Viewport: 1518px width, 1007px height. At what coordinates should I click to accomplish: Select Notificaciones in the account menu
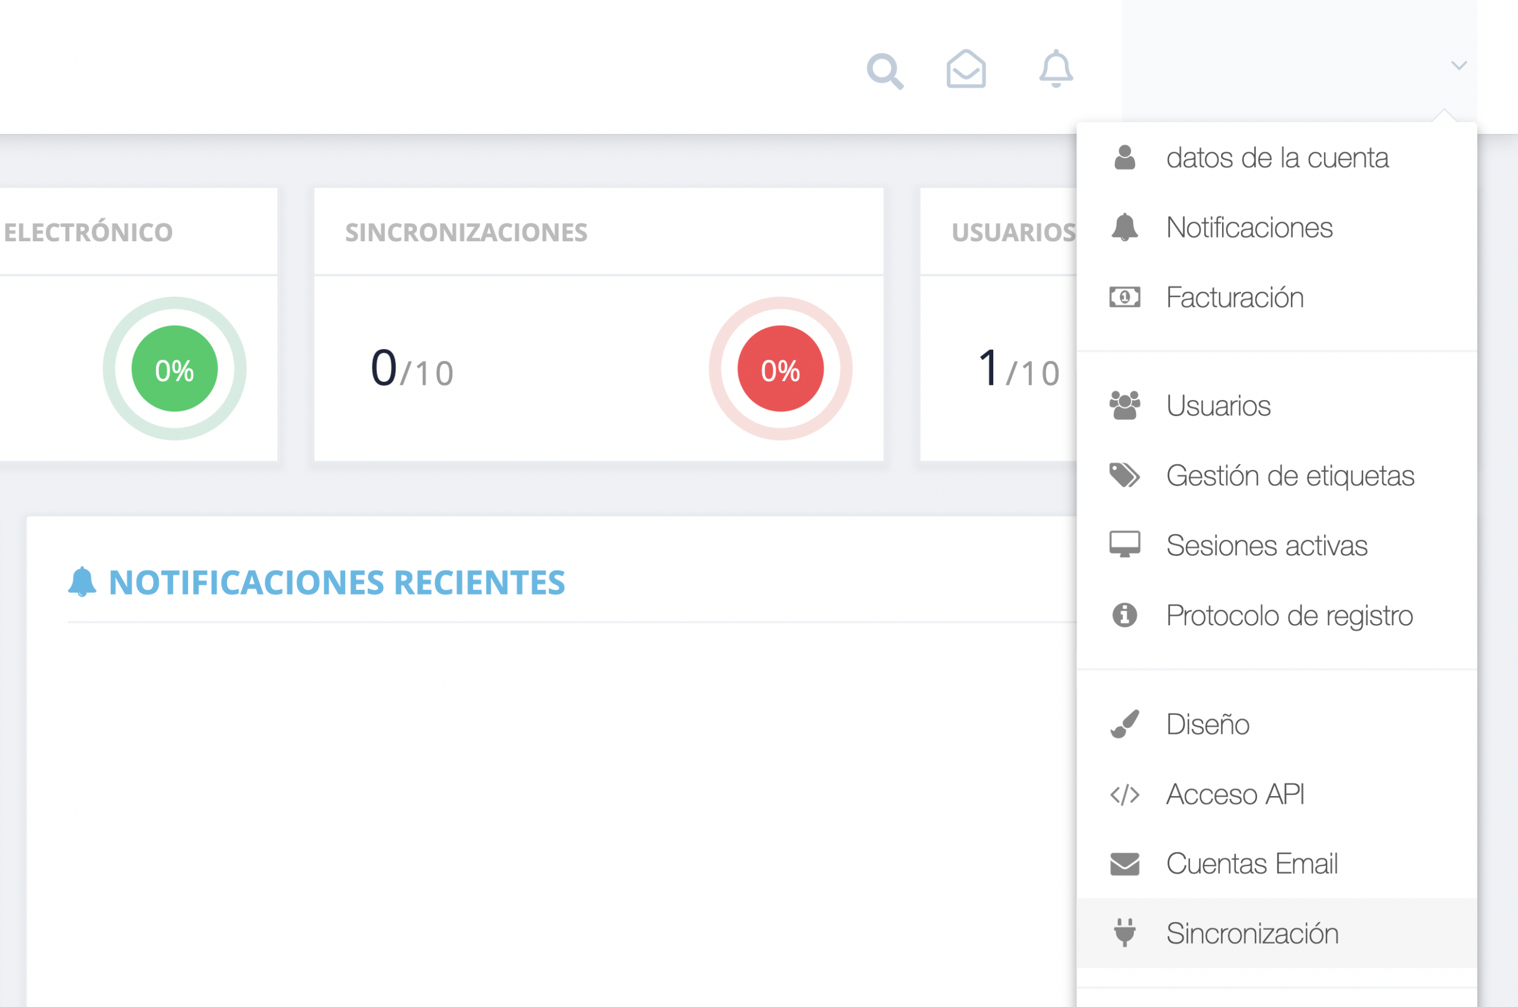1277,228
